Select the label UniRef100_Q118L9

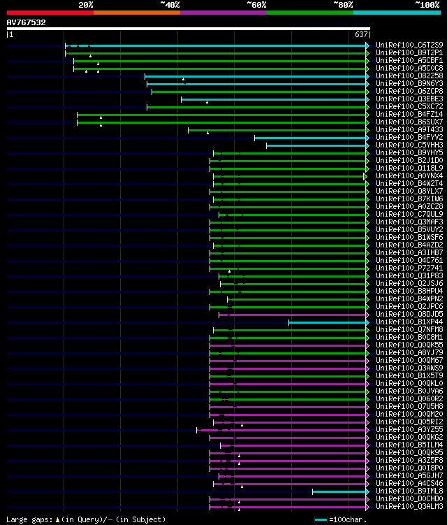click(x=409, y=168)
